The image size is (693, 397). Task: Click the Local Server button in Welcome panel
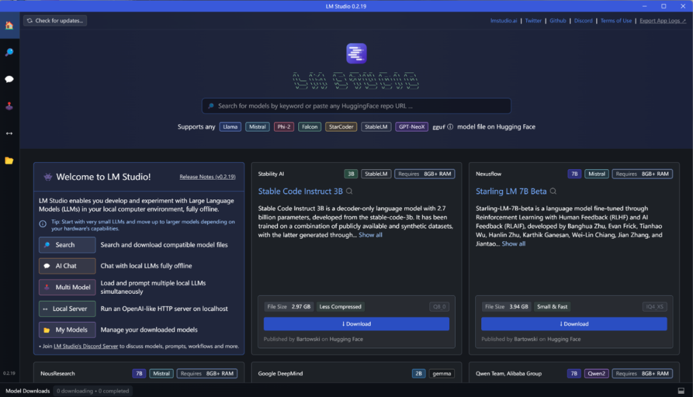click(x=67, y=308)
